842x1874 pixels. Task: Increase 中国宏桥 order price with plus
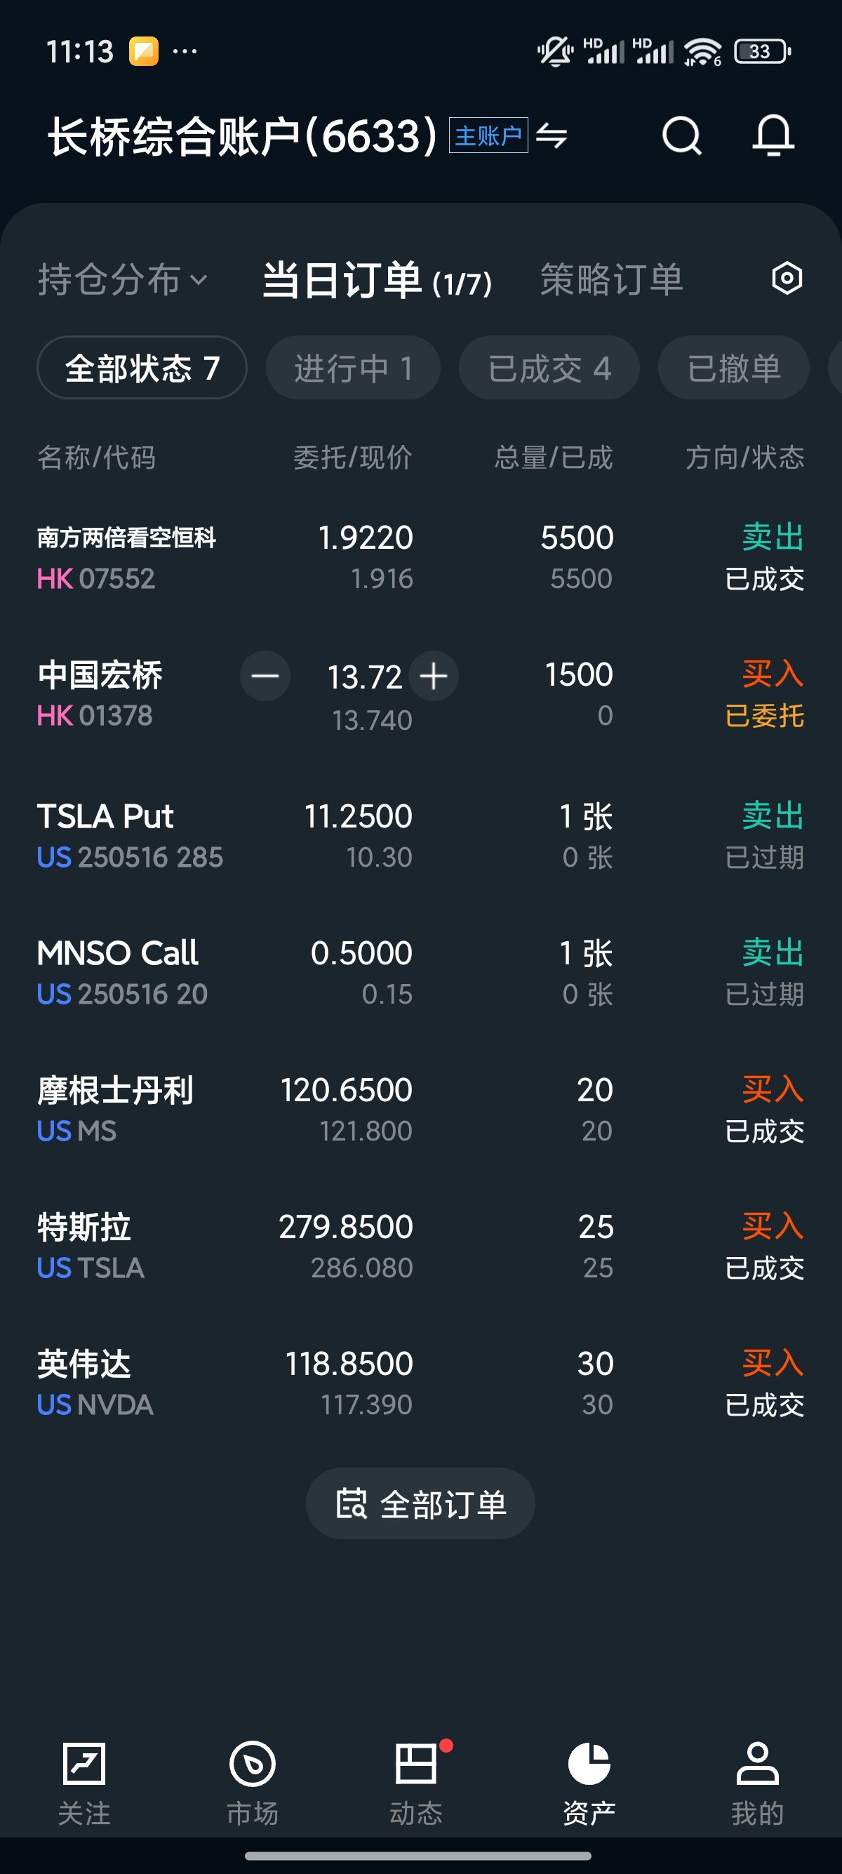[434, 676]
